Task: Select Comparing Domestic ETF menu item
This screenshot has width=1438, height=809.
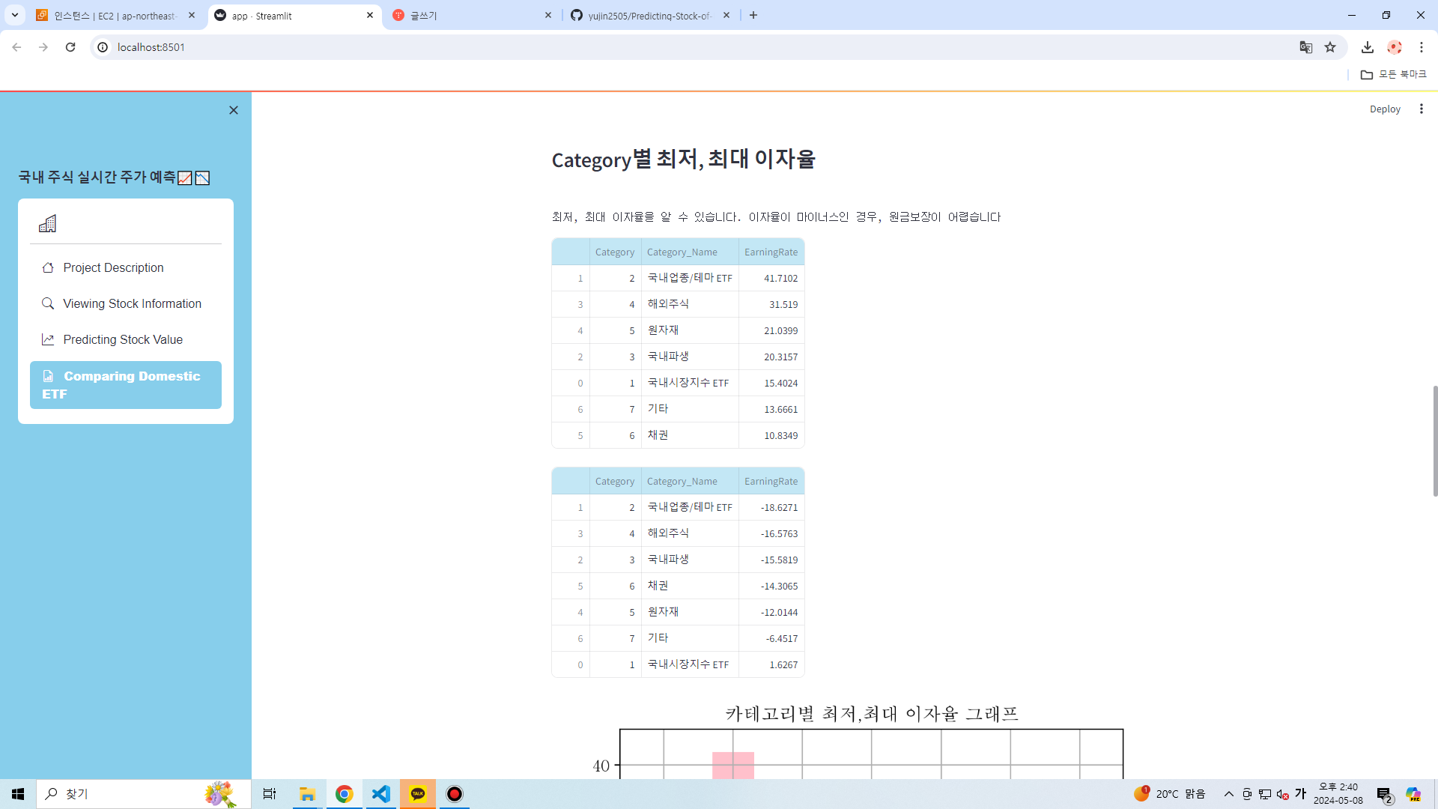Action: [126, 384]
